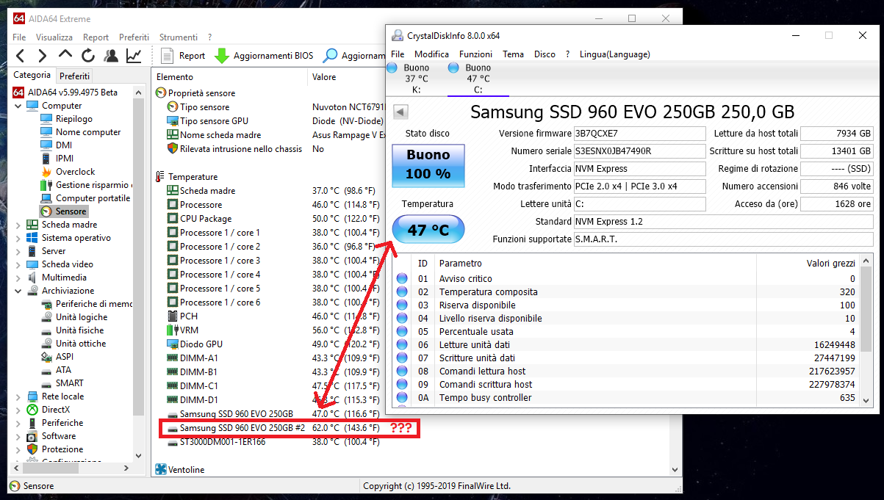Image resolution: width=884 pixels, height=500 pixels.
Task: Select Nome computer tree item
Action: coord(88,132)
